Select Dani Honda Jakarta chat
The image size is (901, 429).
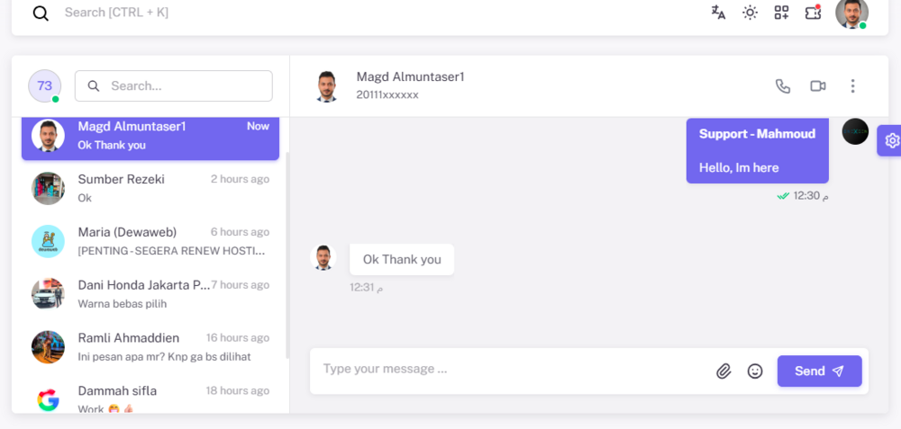click(x=150, y=294)
